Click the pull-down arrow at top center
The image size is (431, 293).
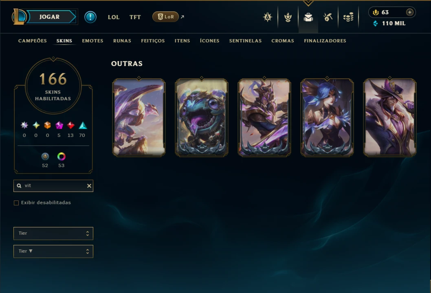click(x=308, y=3)
